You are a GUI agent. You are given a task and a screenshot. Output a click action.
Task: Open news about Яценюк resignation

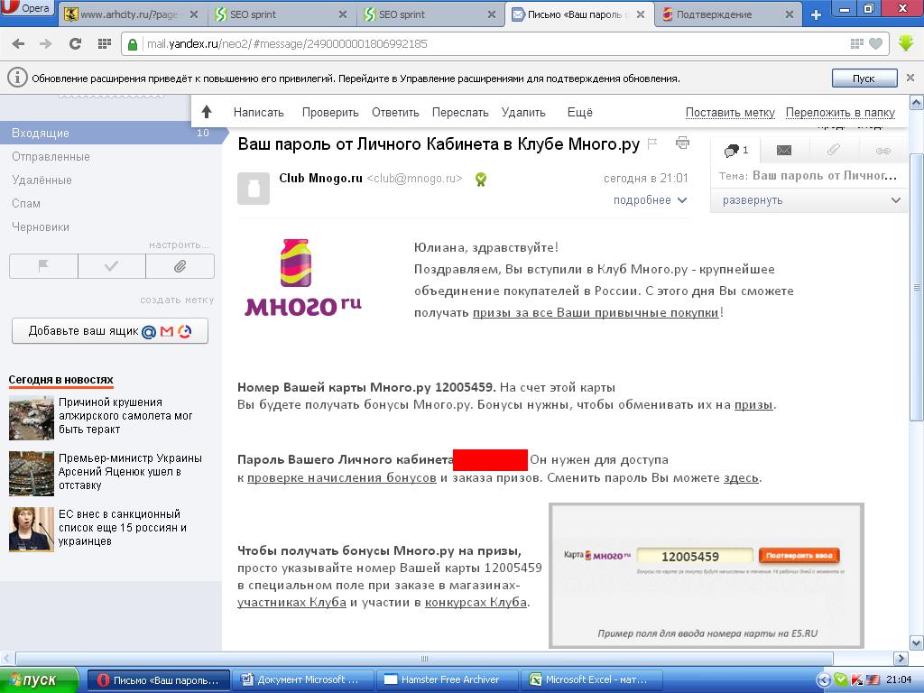tap(130, 472)
